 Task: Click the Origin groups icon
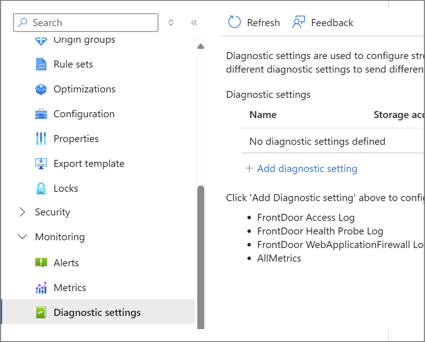41,41
